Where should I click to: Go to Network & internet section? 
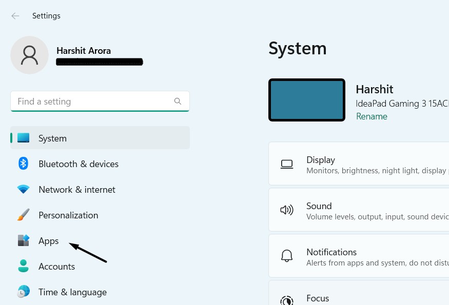tap(77, 190)
